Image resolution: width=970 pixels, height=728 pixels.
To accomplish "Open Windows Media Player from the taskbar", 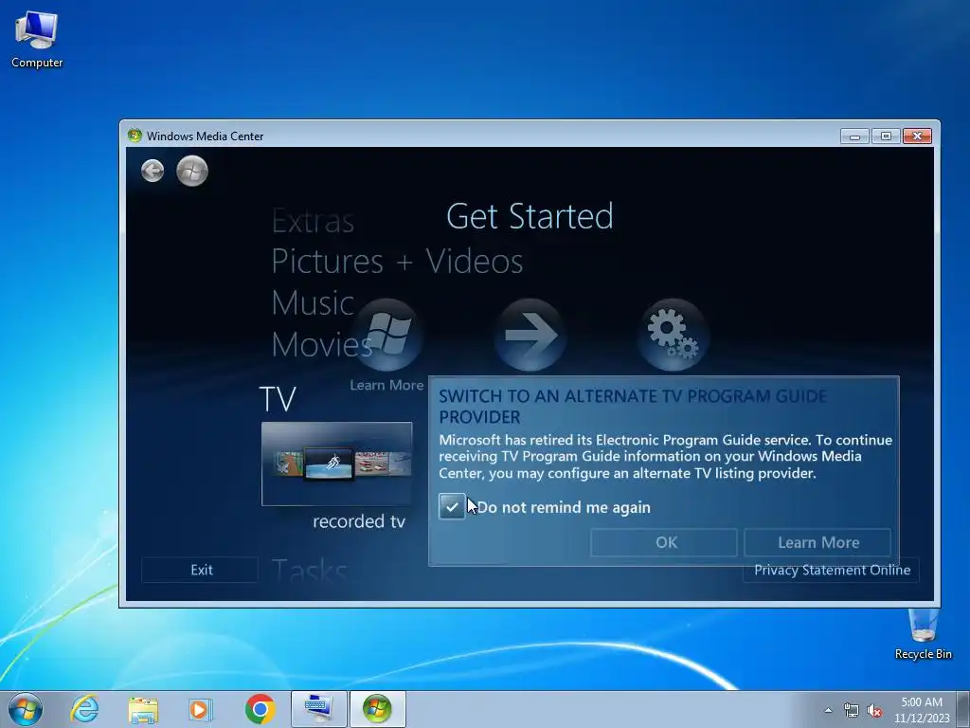I will pos(201,709).
